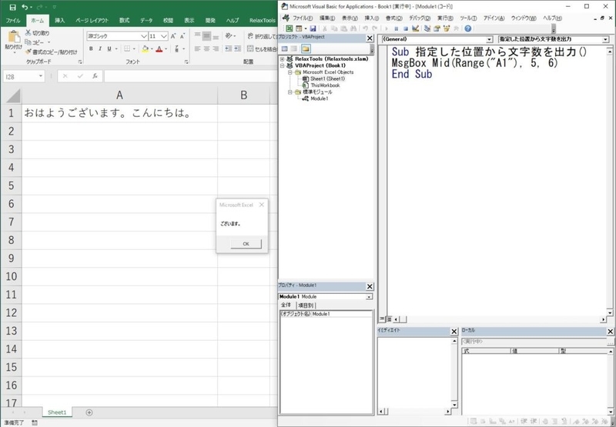
Task: Click the Project Explorer icon in VBA toolbar
Action: click(427, 28)
